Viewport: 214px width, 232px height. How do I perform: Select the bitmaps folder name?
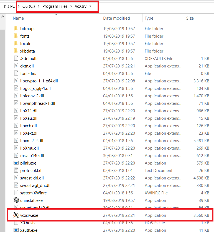point(28,29)
